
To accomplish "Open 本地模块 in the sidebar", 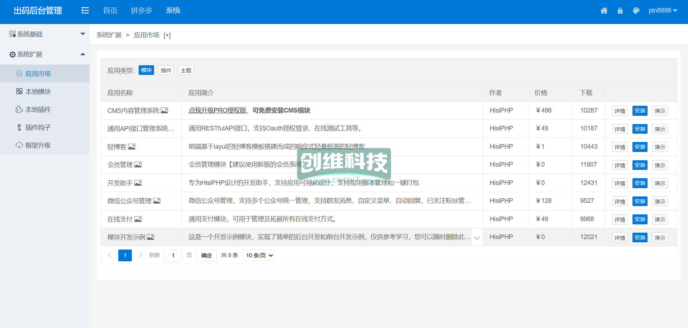I will pos(38,92).
